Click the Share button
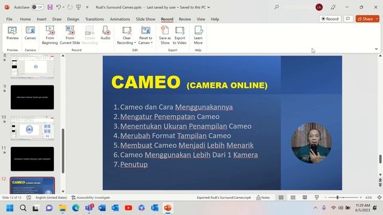Viewport: 383px width, 215px height. tap(365, 19)
